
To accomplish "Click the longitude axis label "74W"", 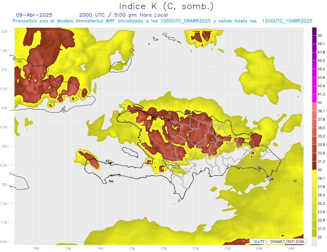I will click(x=100, y=248).
